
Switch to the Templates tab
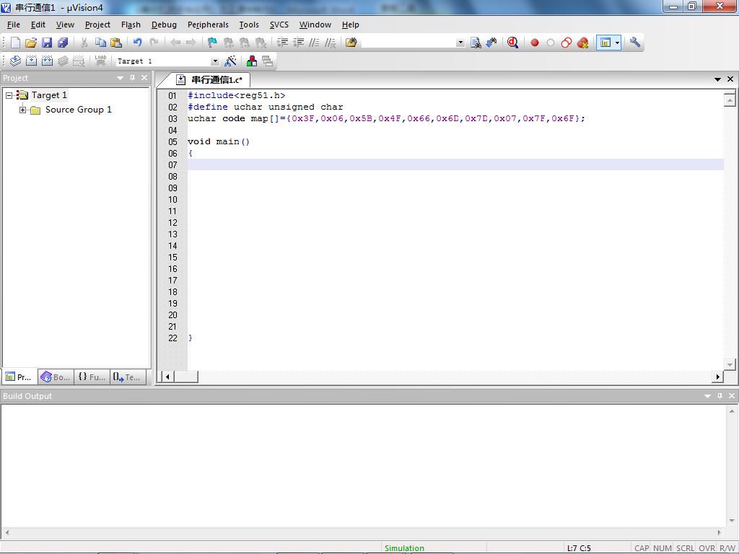pyautogui.click(x=127, y=377)
